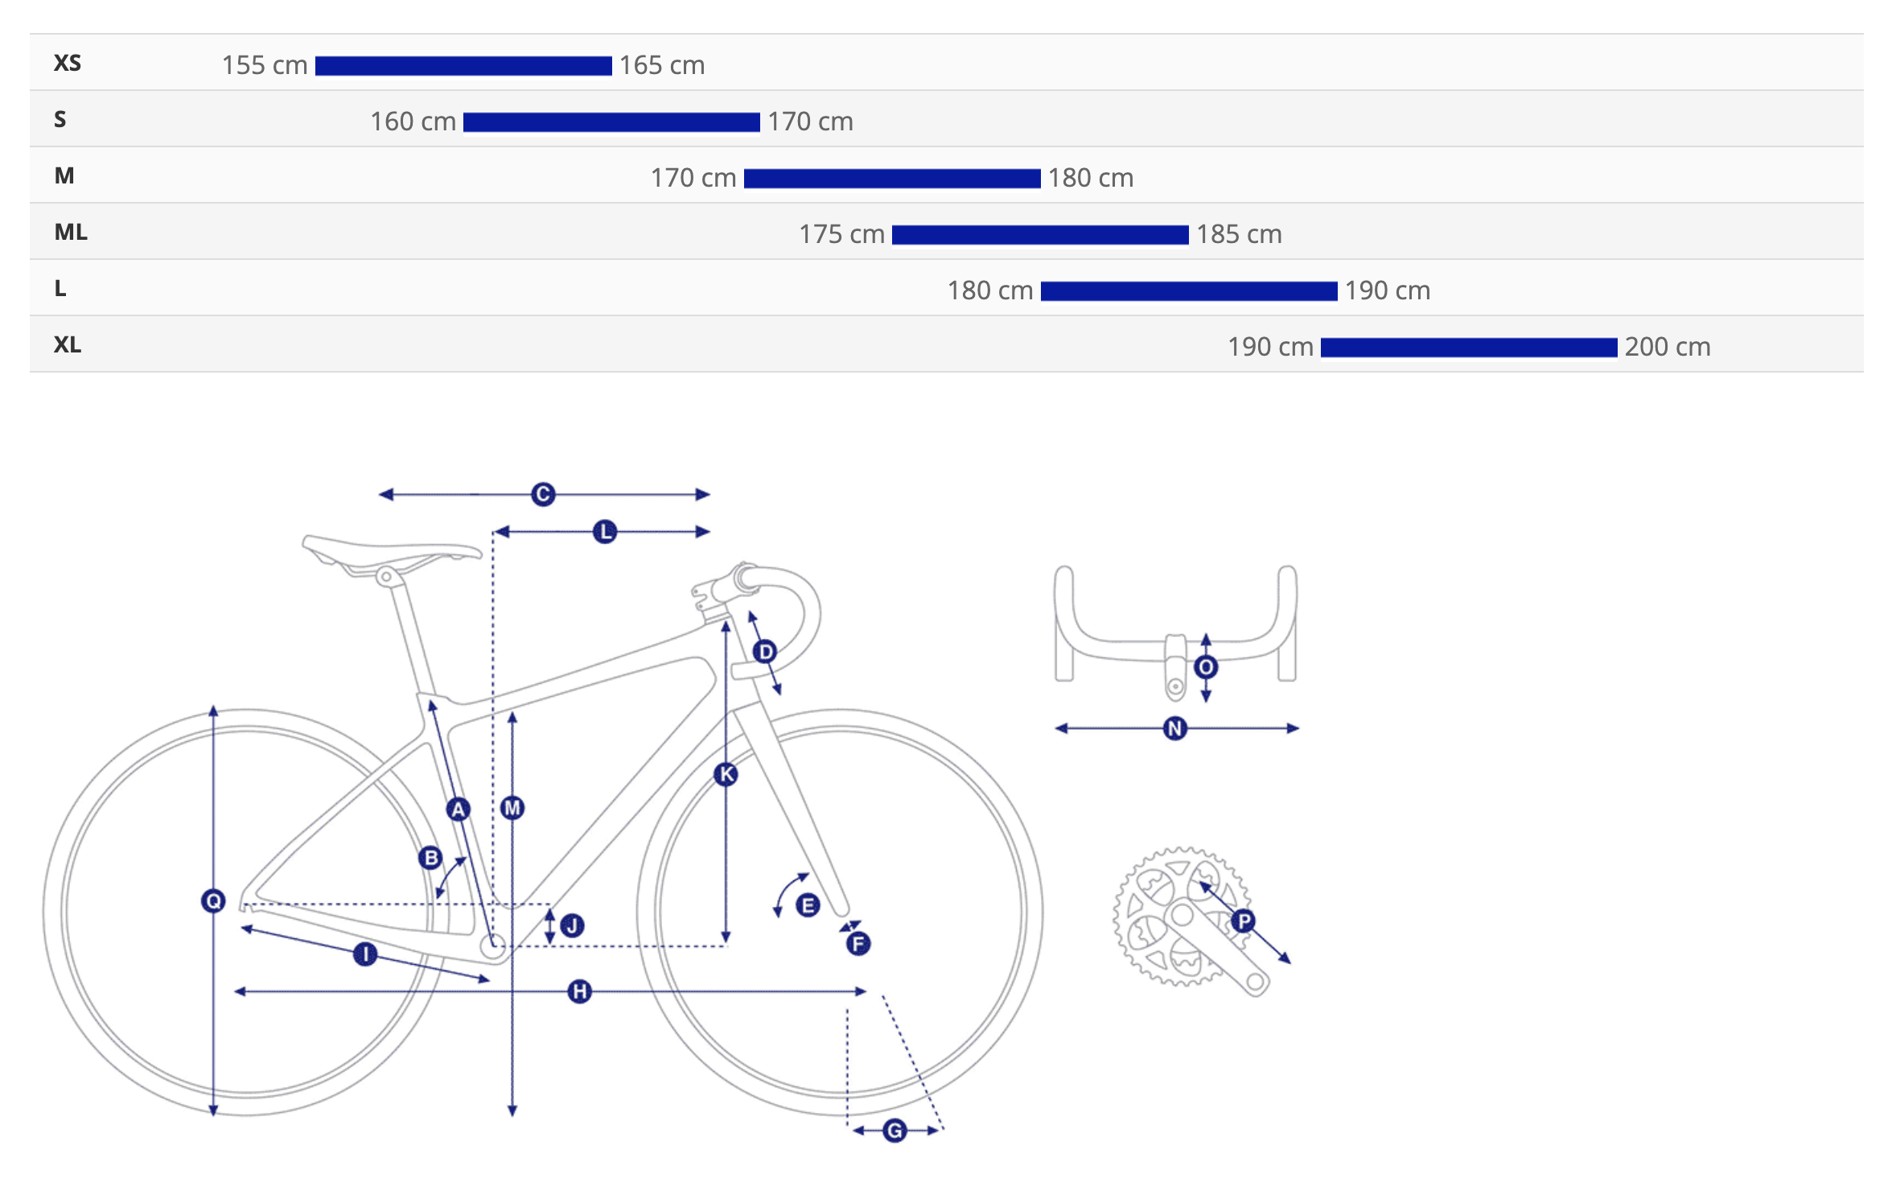This screenshot has height=1199, width=1892.
Task: Click the K marker near the front wheel
Action: (726, 774)
